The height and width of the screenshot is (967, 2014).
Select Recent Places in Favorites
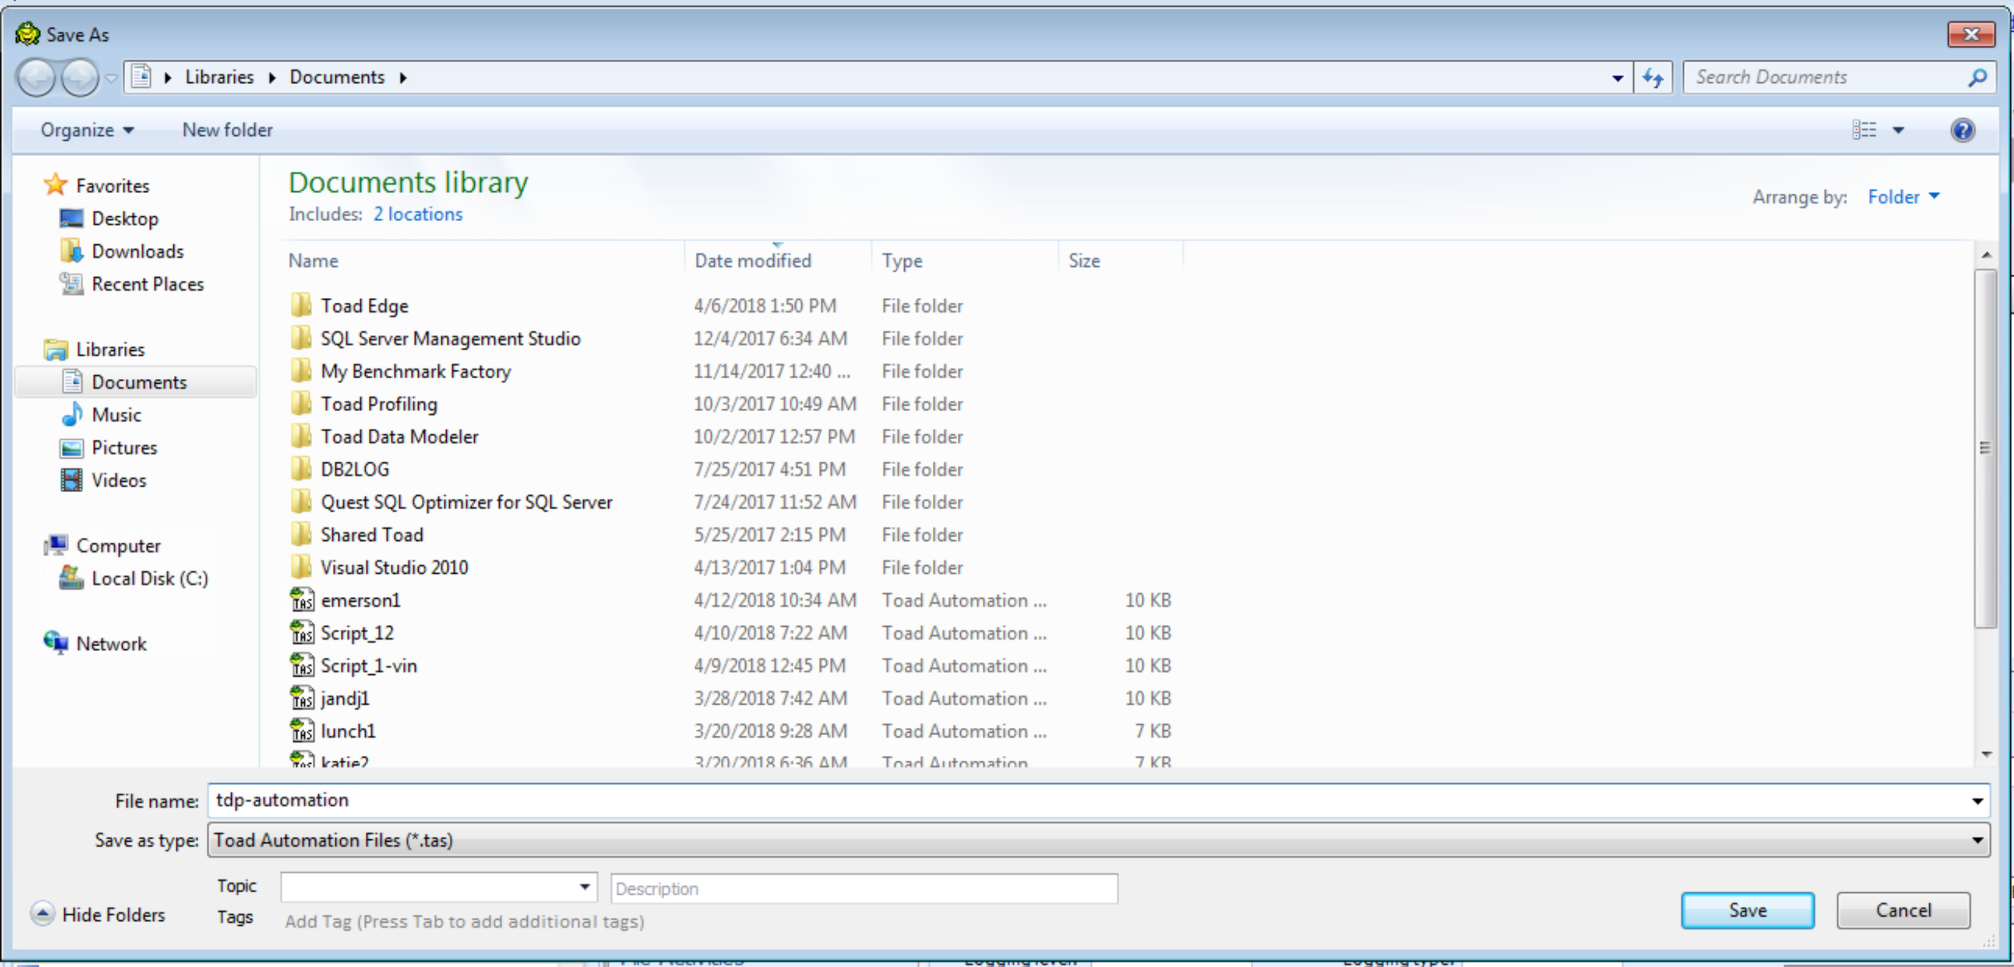click(x=148, y=285)
